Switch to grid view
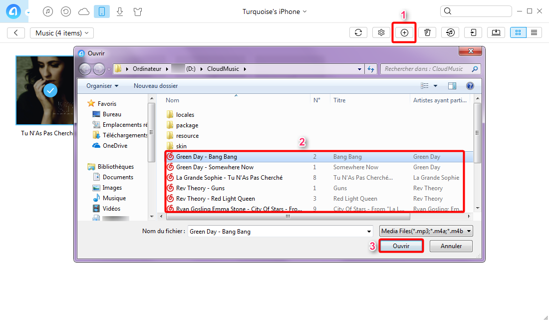 pyautogui.click(x=518, y=32)
